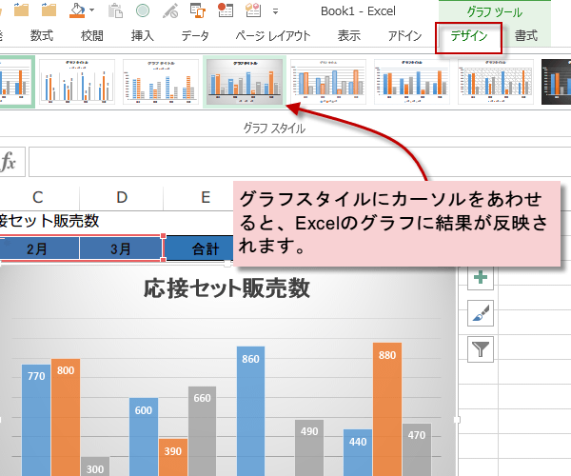
Task: Select the orange bar labeled 880
Action: click(387, 409)
